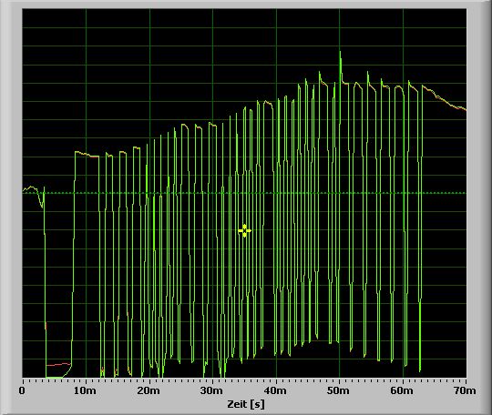Click the flat plateau just after 10m
Screen dimensions: 492x415
(x=87, y=154)
